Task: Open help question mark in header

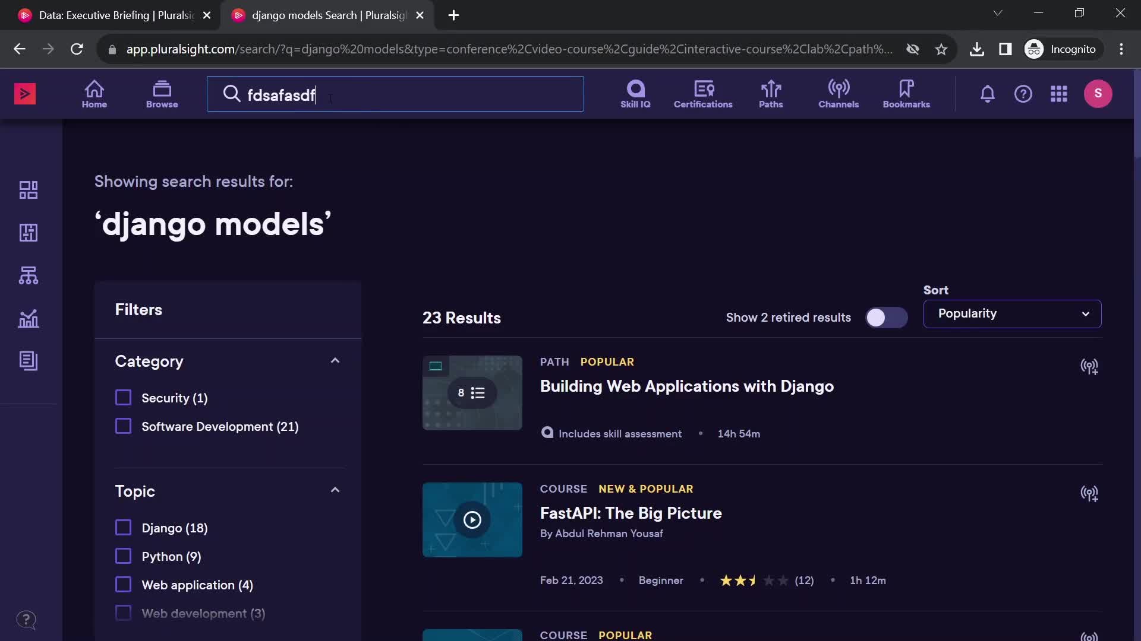Action: click(x=1023, y=94)
